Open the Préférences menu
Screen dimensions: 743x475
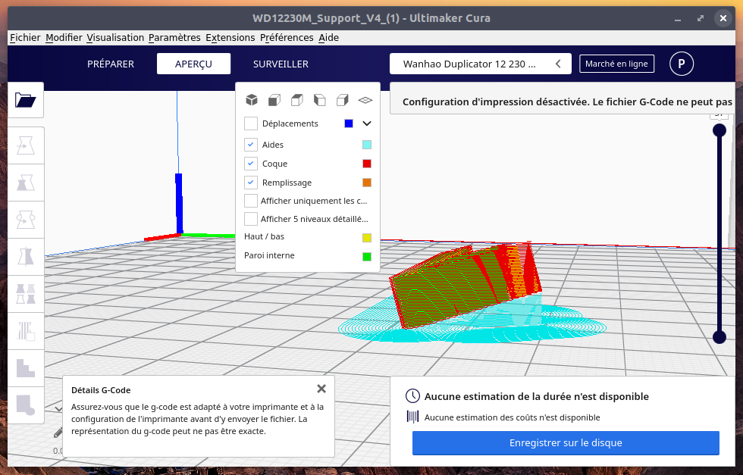point(287,37)
